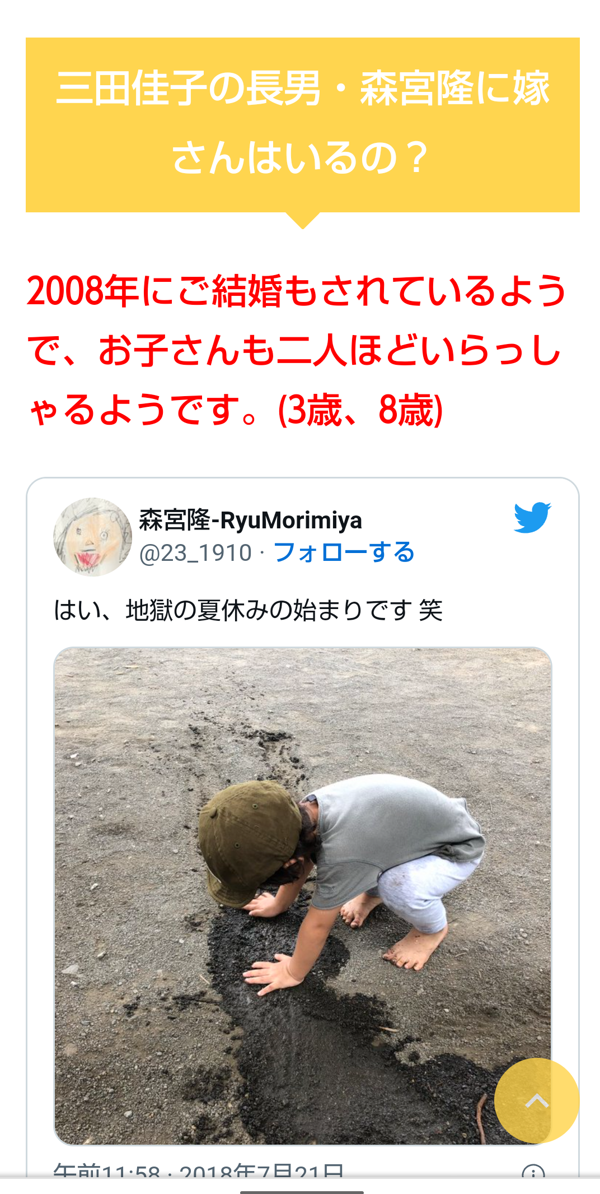Tap the yellow scroll-to-top chevron button

pyautogui.click(x=537, y=1100)
